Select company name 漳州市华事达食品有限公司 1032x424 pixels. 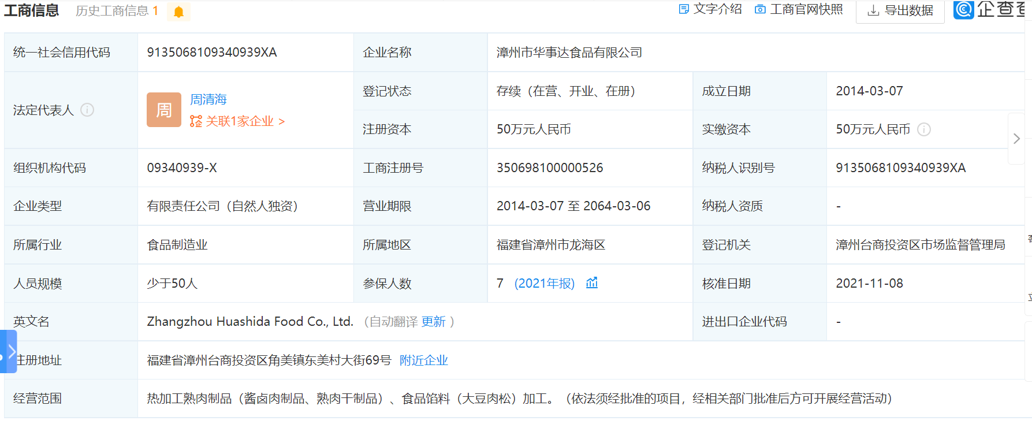[569, 53]
